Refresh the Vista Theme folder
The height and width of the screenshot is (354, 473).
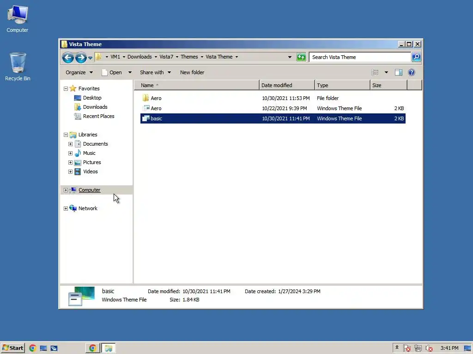tap(301, 57)
